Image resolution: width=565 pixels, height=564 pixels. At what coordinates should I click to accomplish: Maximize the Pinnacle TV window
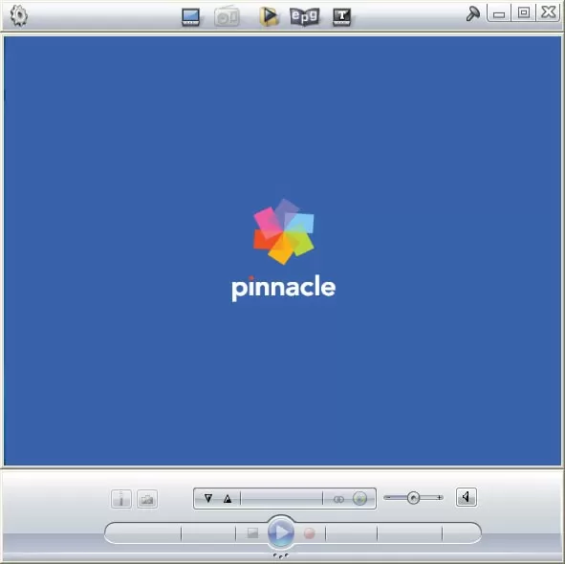point(524,13)
